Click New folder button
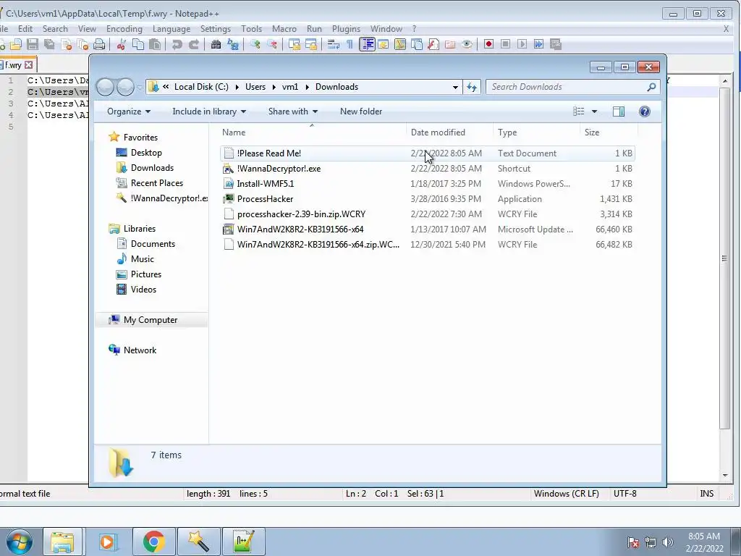Viewport: 741px width, 556px height. pyautogui.click(x=361, y=111)
